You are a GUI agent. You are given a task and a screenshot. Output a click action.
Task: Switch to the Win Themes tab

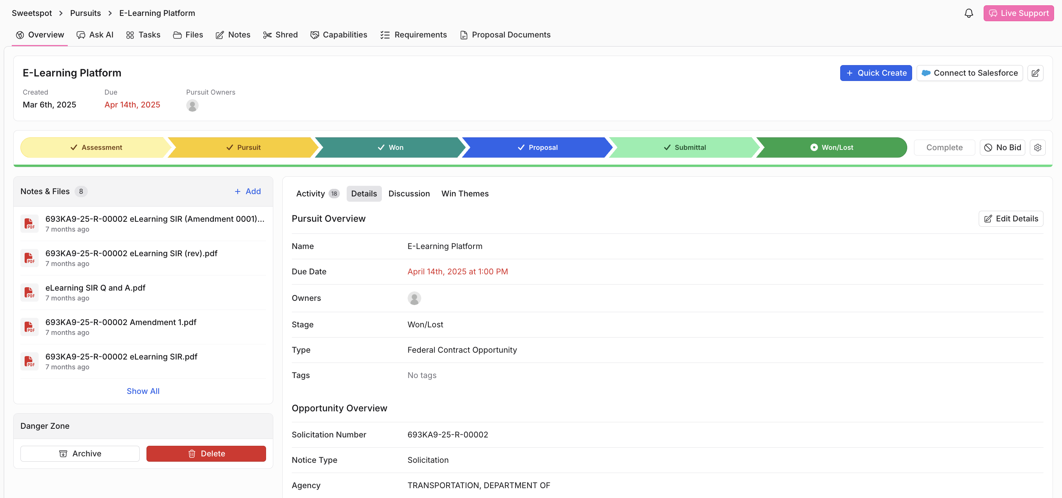tap(465, 194)
